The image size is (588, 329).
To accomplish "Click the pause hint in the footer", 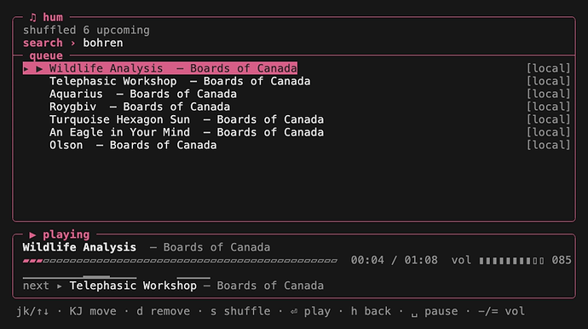I will [x=435, y=311].
